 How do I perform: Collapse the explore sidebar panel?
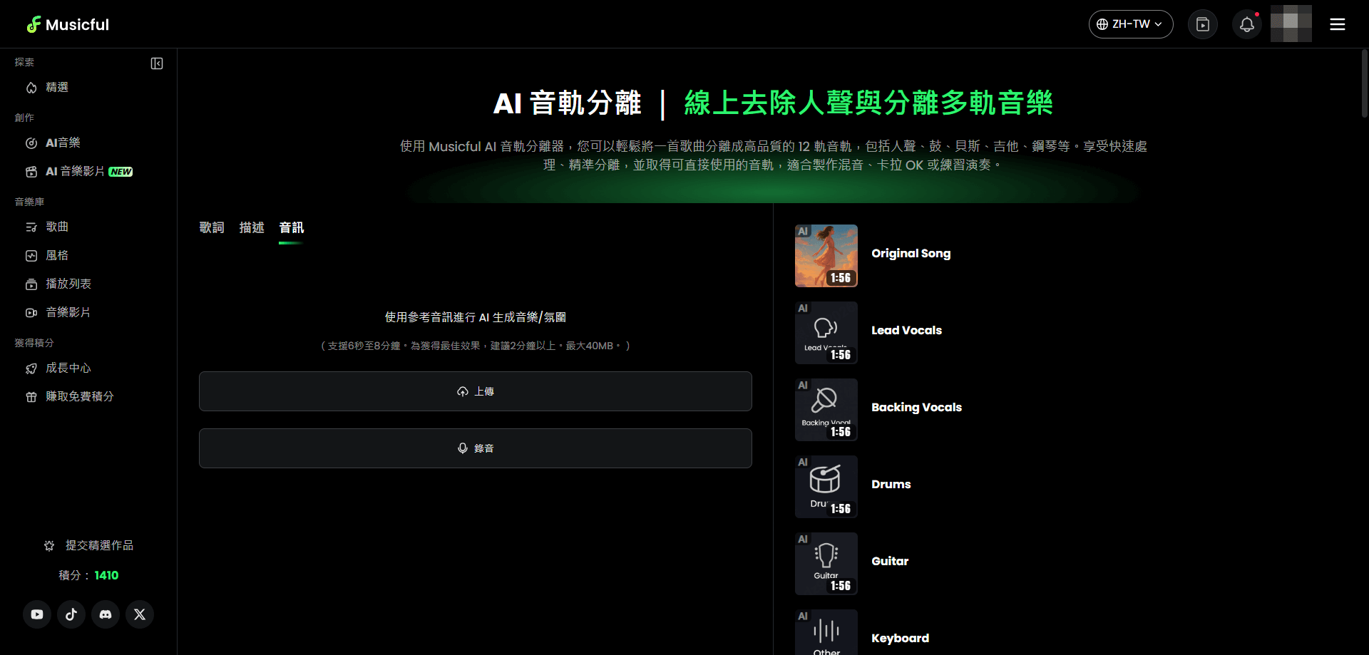[157, 63]
